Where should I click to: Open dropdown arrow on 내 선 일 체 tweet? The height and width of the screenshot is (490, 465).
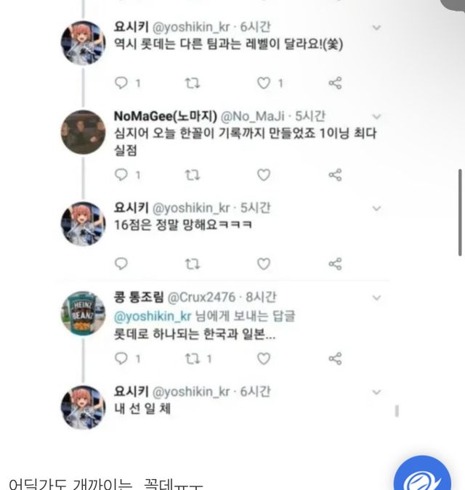point(376,392)
